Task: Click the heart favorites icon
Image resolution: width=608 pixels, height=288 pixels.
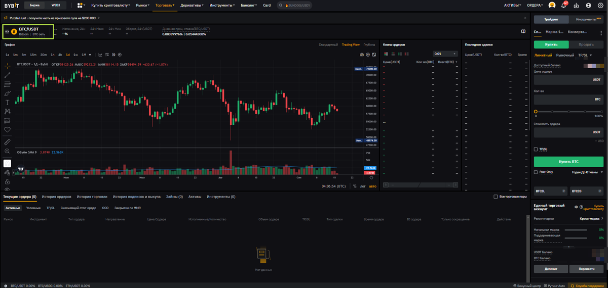Action: pos(7,130)
